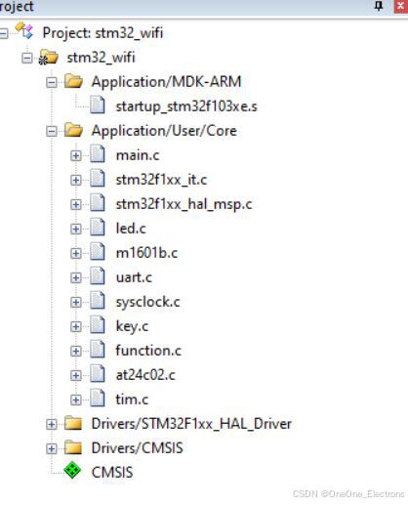The image size is (408, 505).
Task: Select at24c02.c file name
Action: [145, 375]
